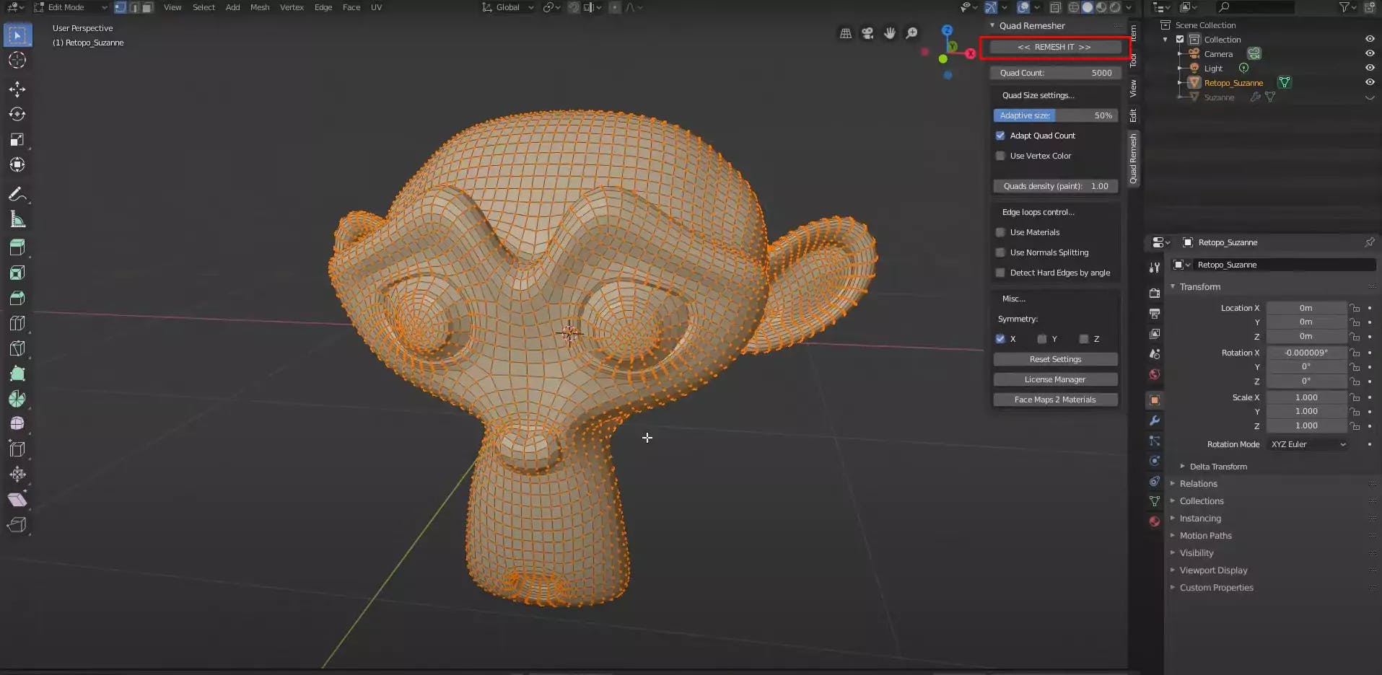Select the Measure tool
The height and width of the screenshot is (675, 1382).
(17, 220)
